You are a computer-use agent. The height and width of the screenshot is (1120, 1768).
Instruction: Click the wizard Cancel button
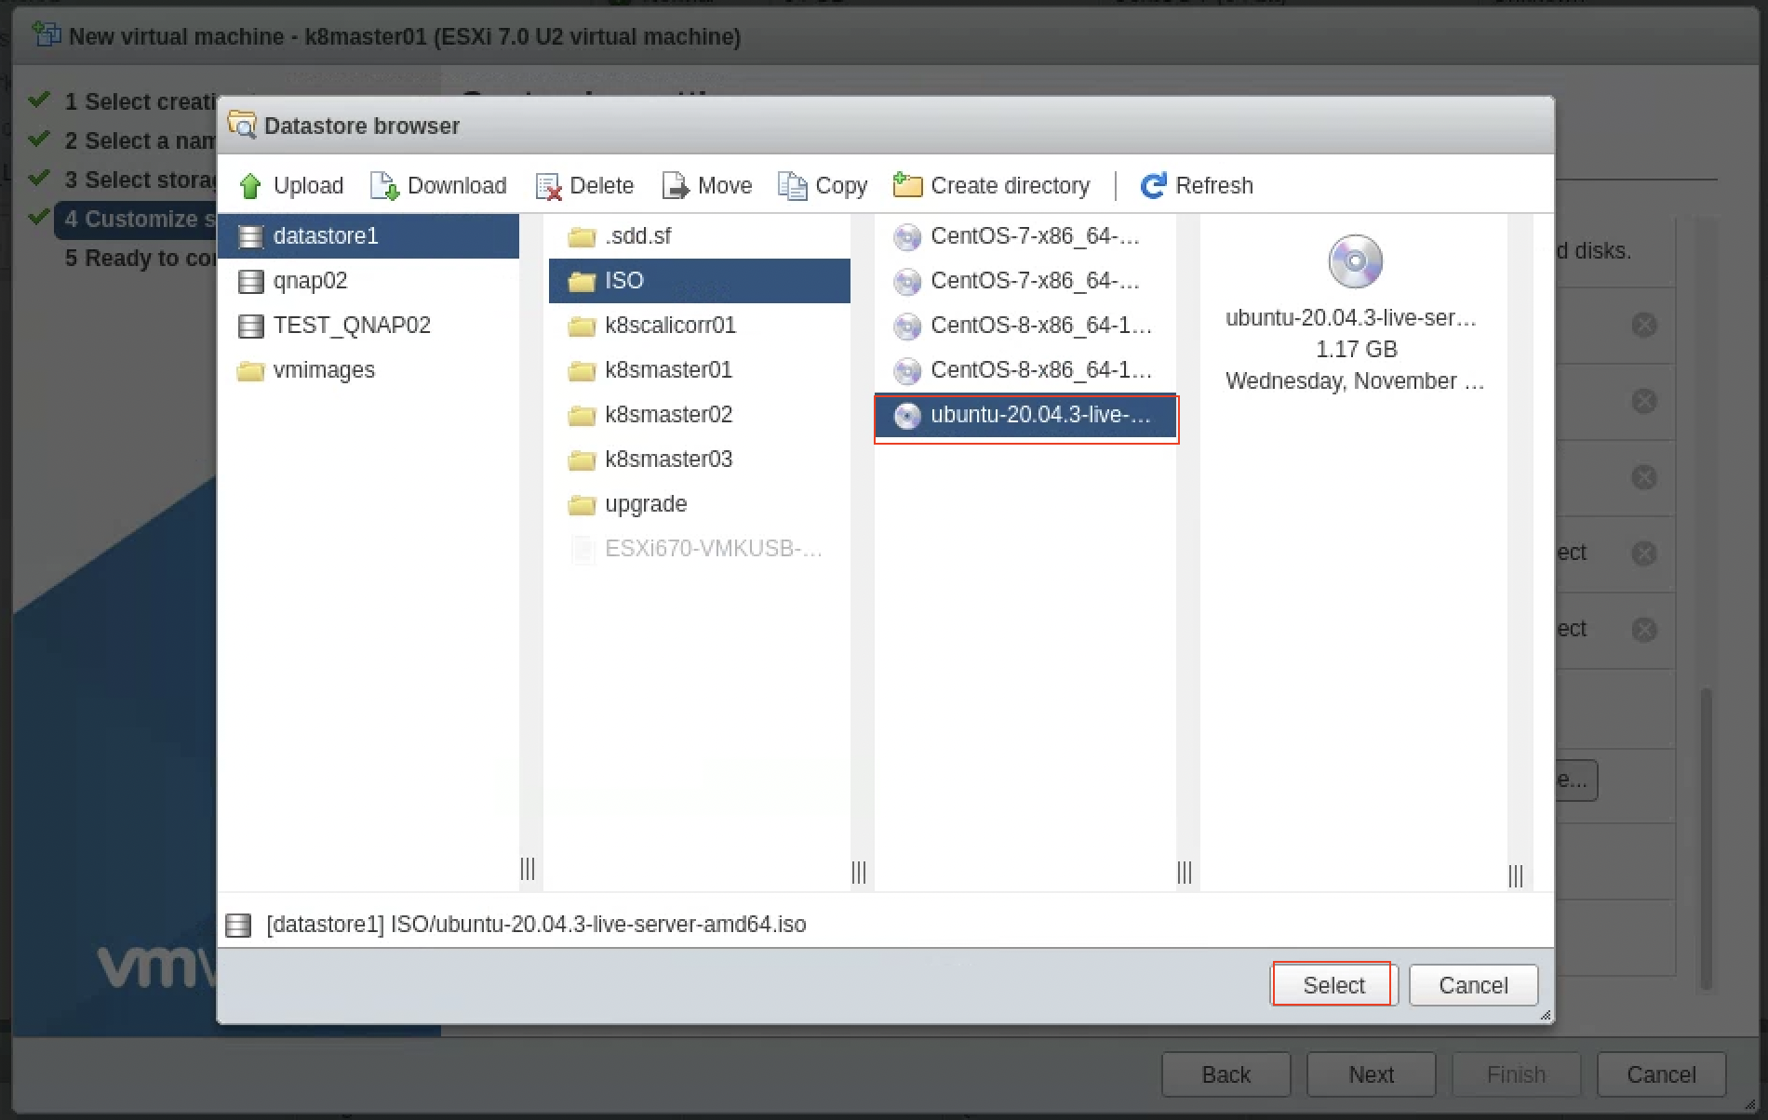(1661, 1074)
